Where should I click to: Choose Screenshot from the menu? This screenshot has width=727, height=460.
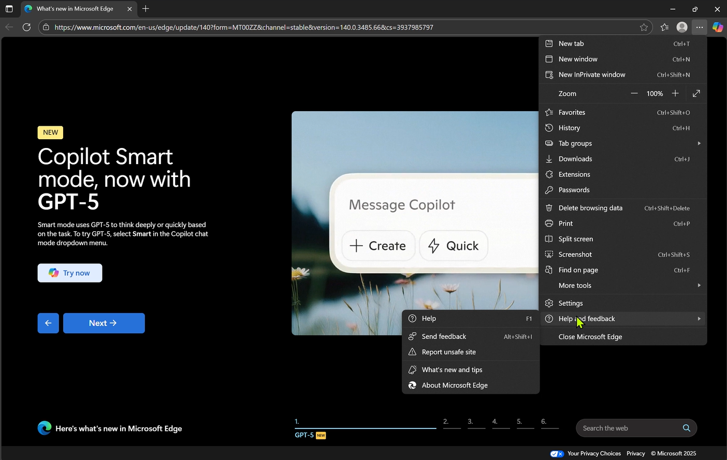[x=622, y=255]
